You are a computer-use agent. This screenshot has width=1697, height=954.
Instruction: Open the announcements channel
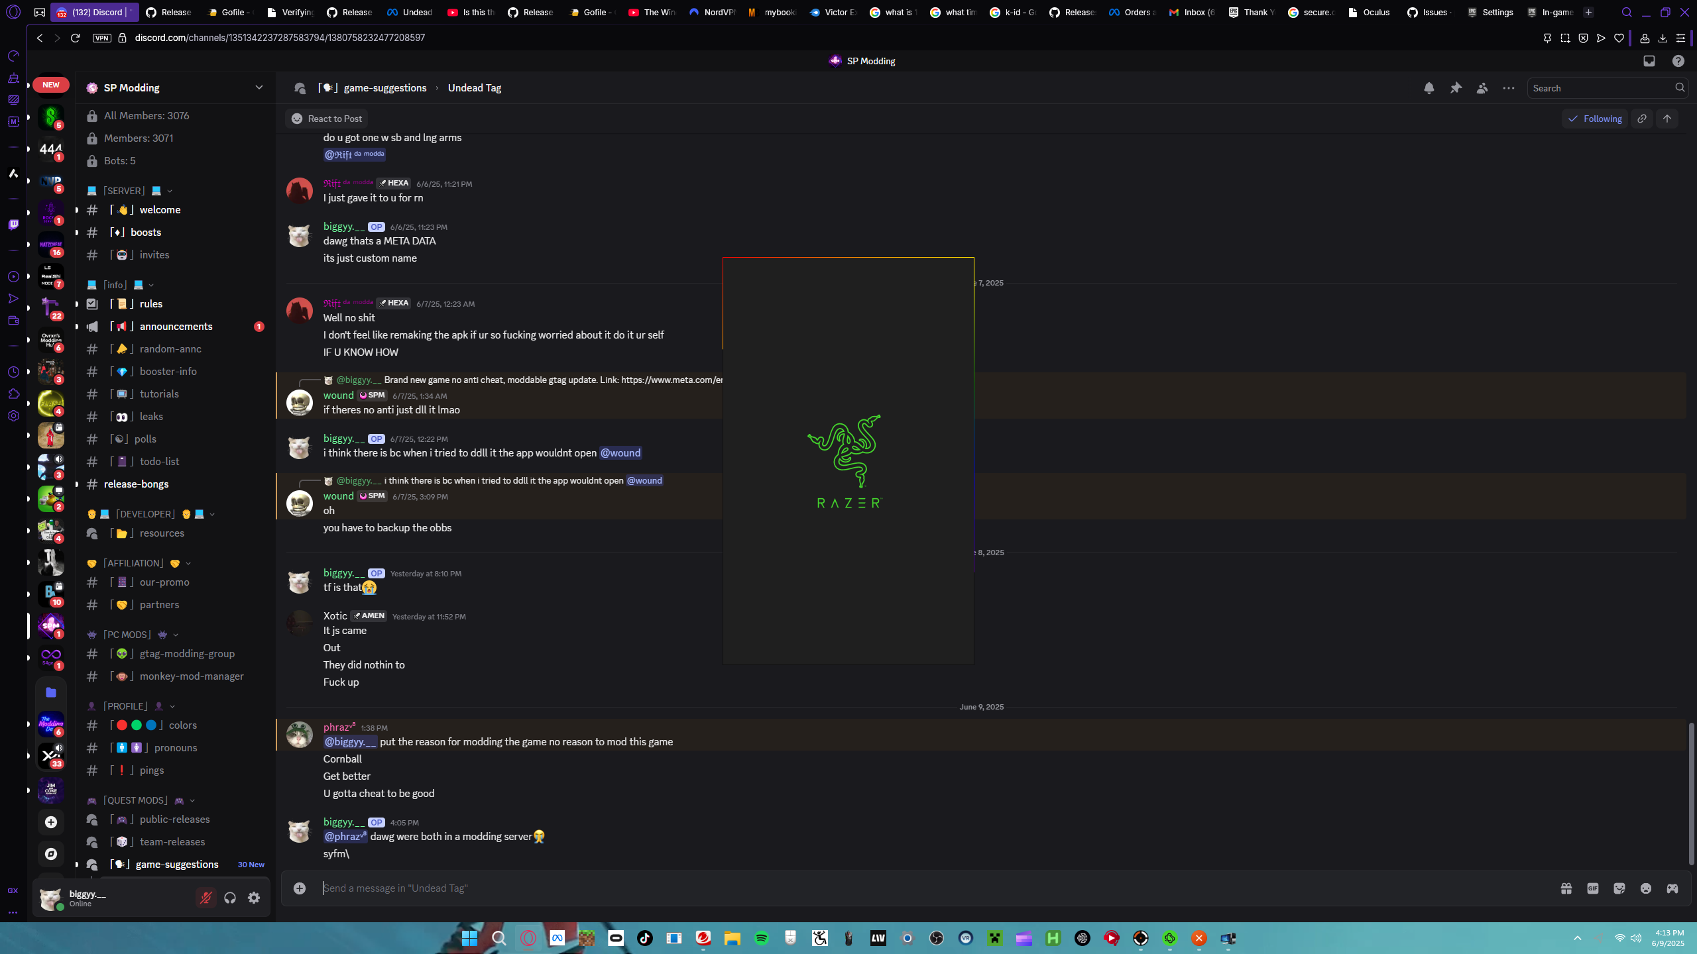(x=176, y=327)
